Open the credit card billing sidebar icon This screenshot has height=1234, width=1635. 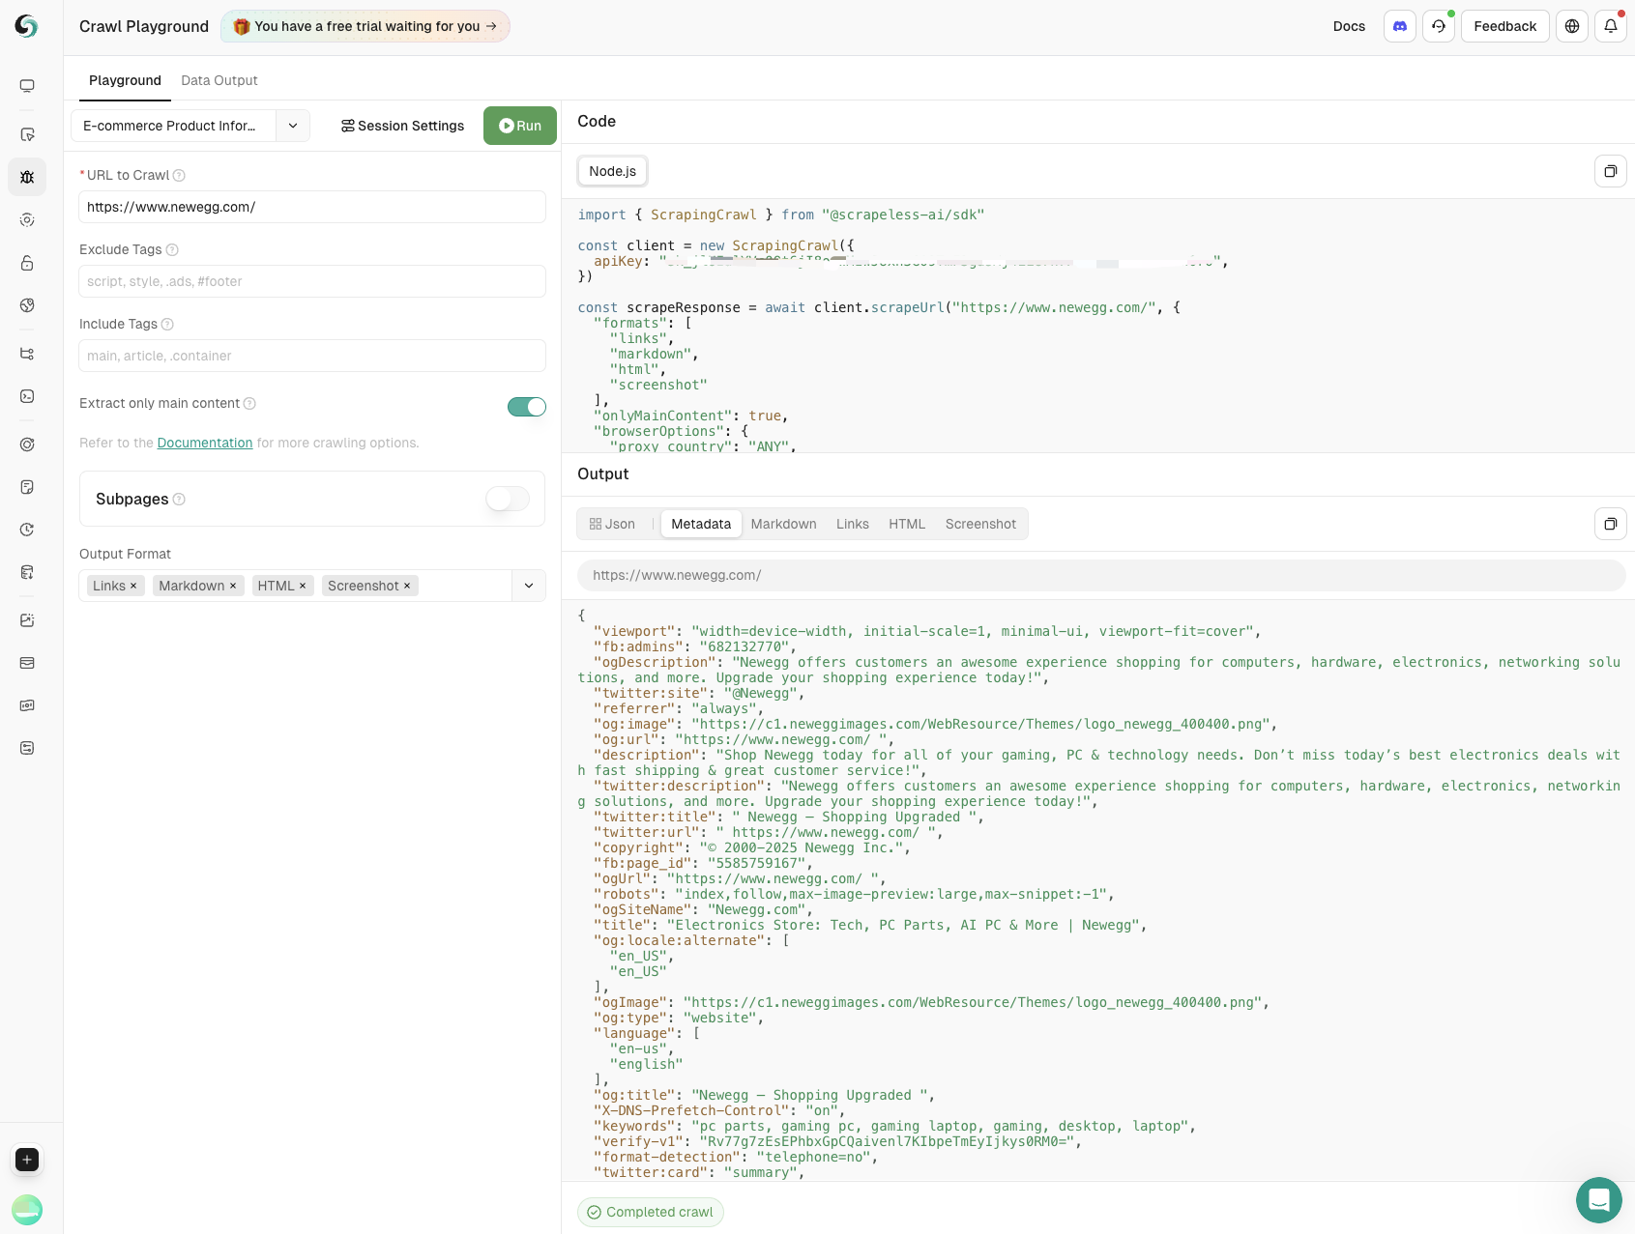[27, 663]
